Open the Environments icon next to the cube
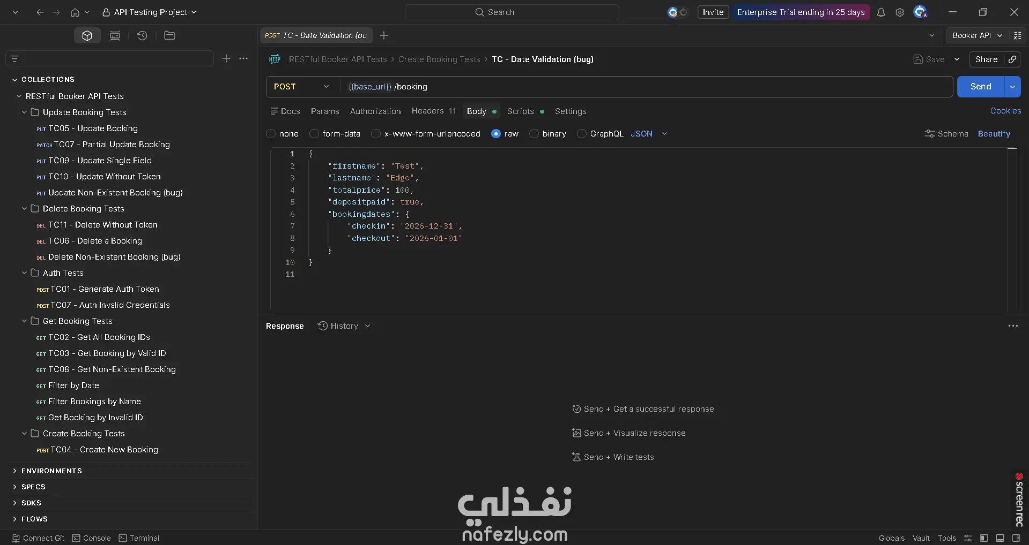 pos(115,35)
